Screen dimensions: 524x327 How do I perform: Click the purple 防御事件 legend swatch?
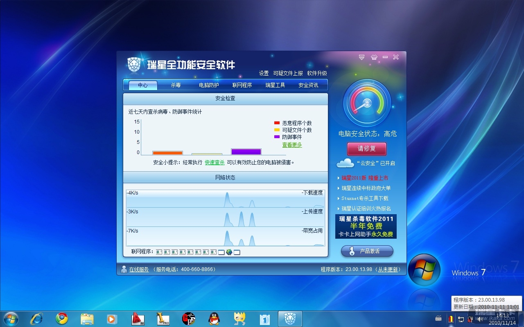(277, 137)
